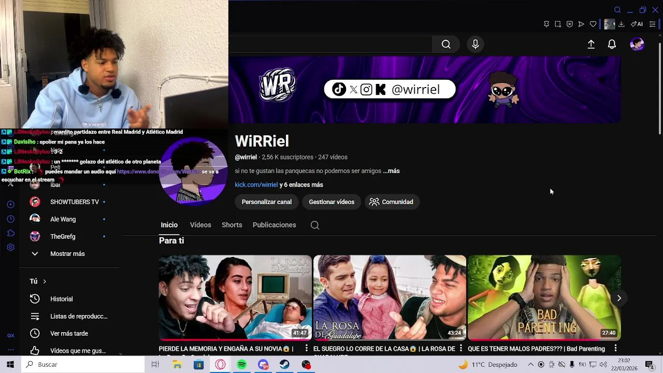Switch to the Publicaciones tab
This screenshot has width=663, height=373.
tap(275, 225)
